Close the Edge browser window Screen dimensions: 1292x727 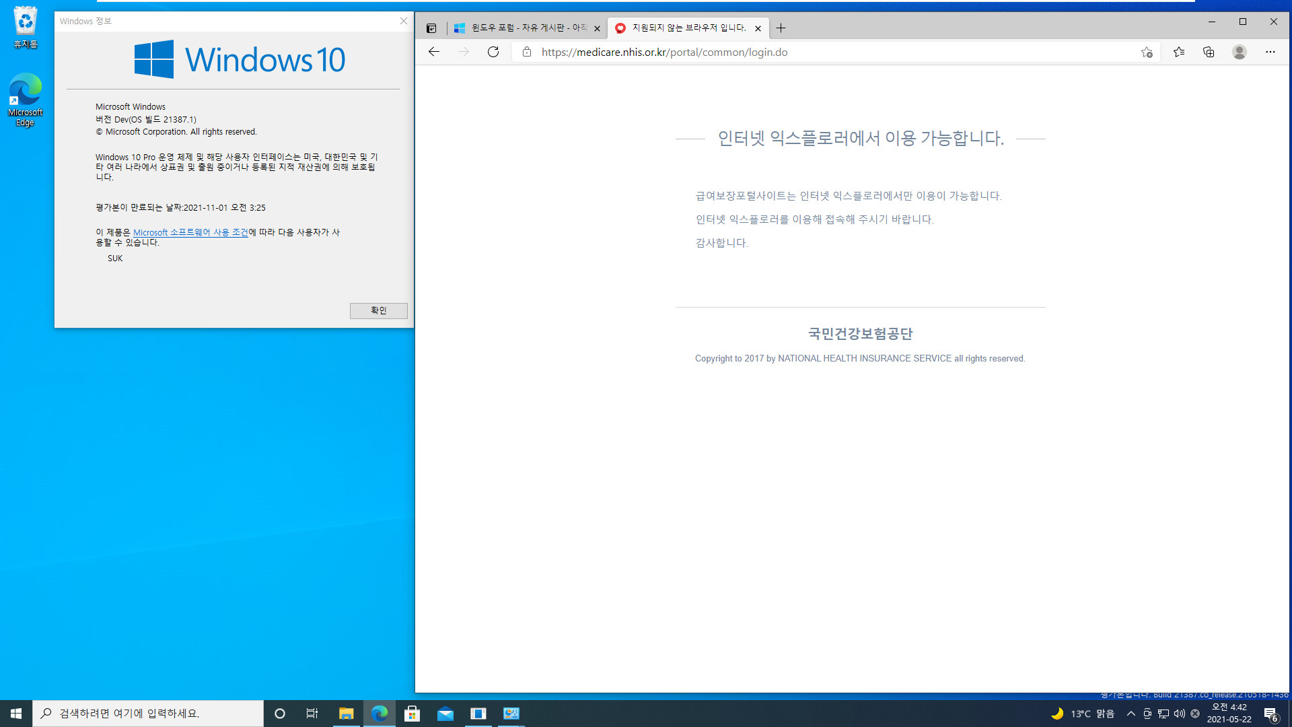click(1274, 22)
